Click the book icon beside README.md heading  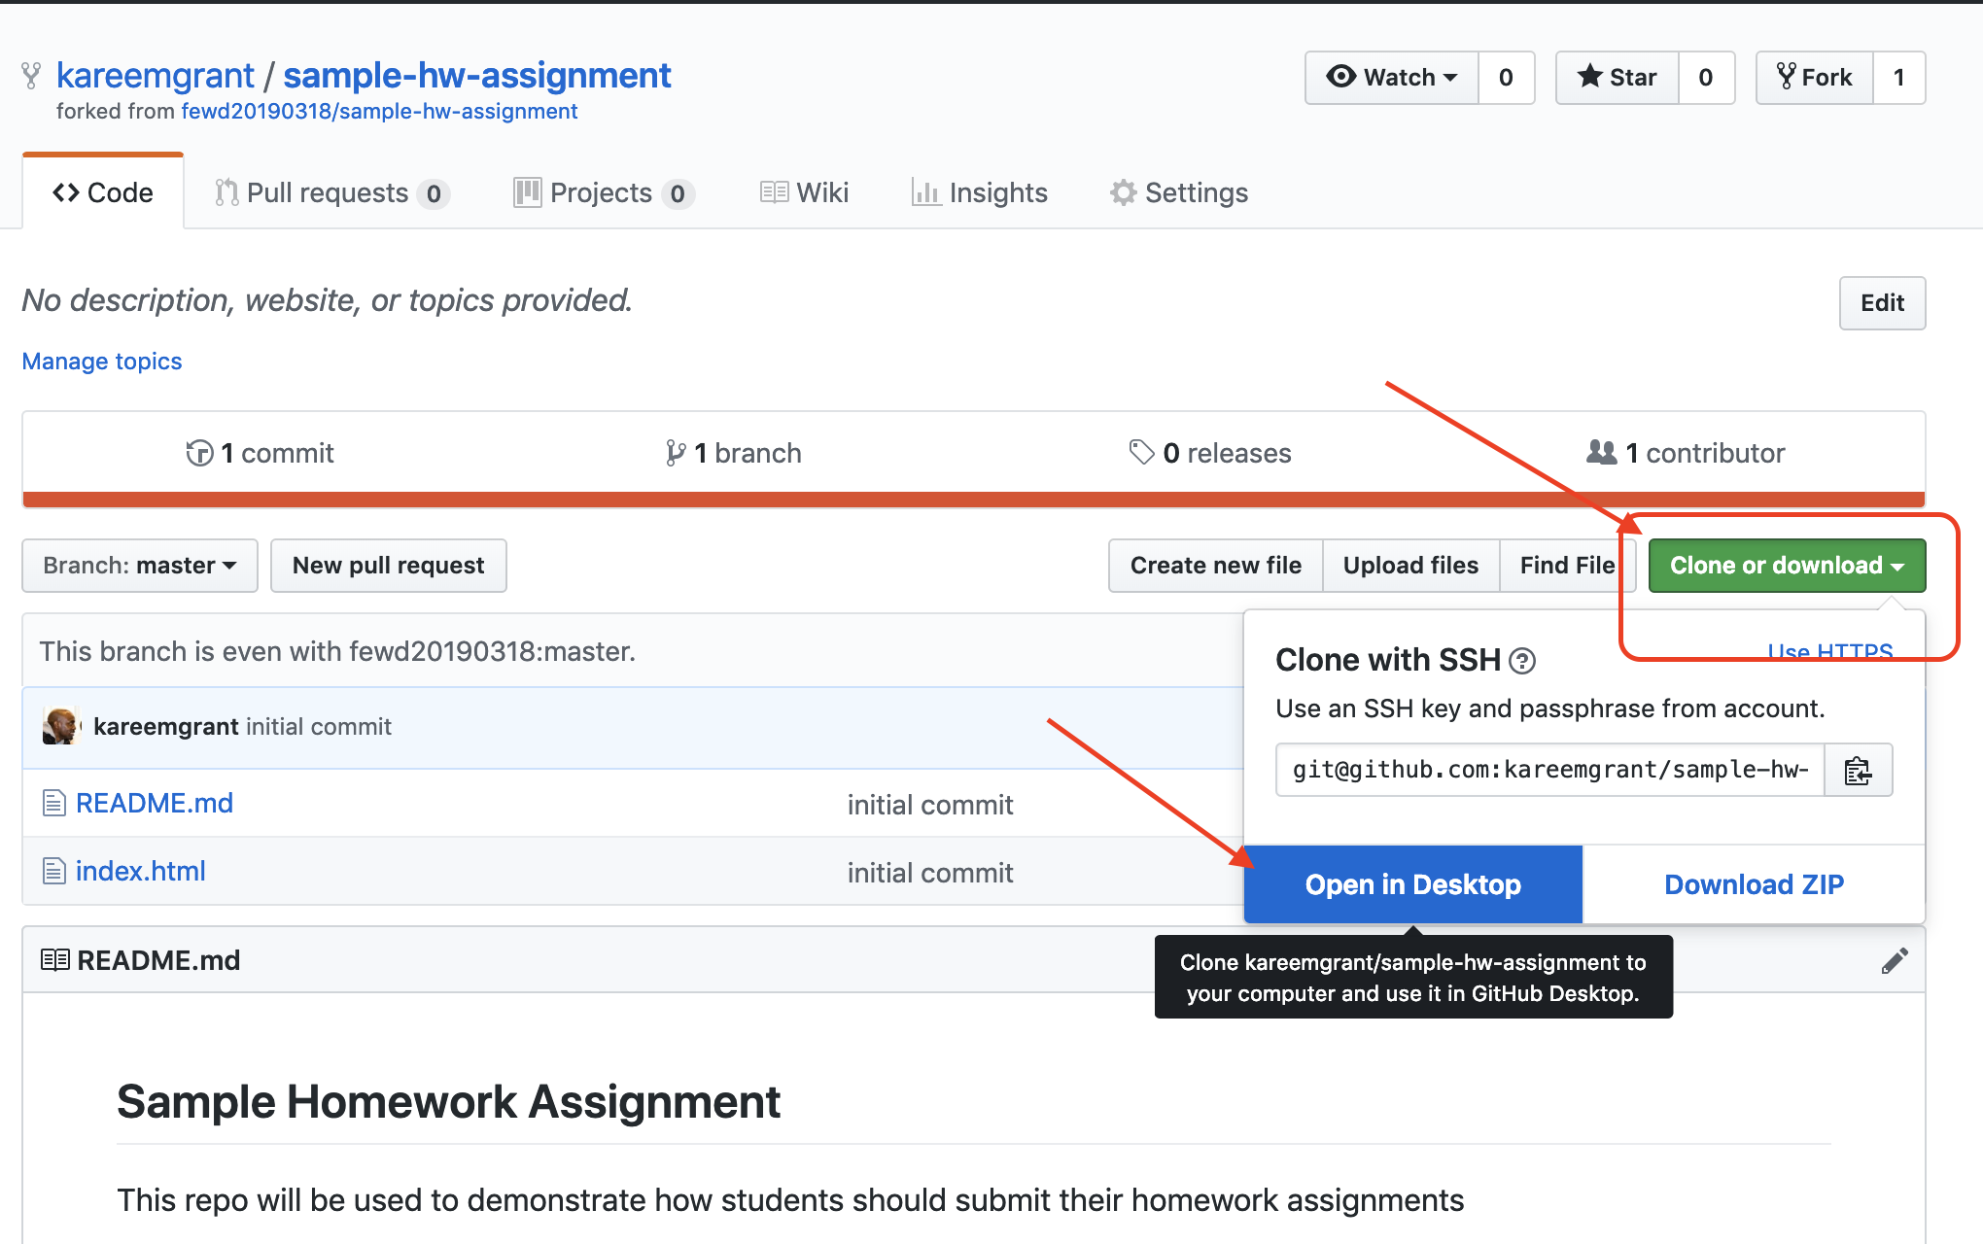[55, 960]
